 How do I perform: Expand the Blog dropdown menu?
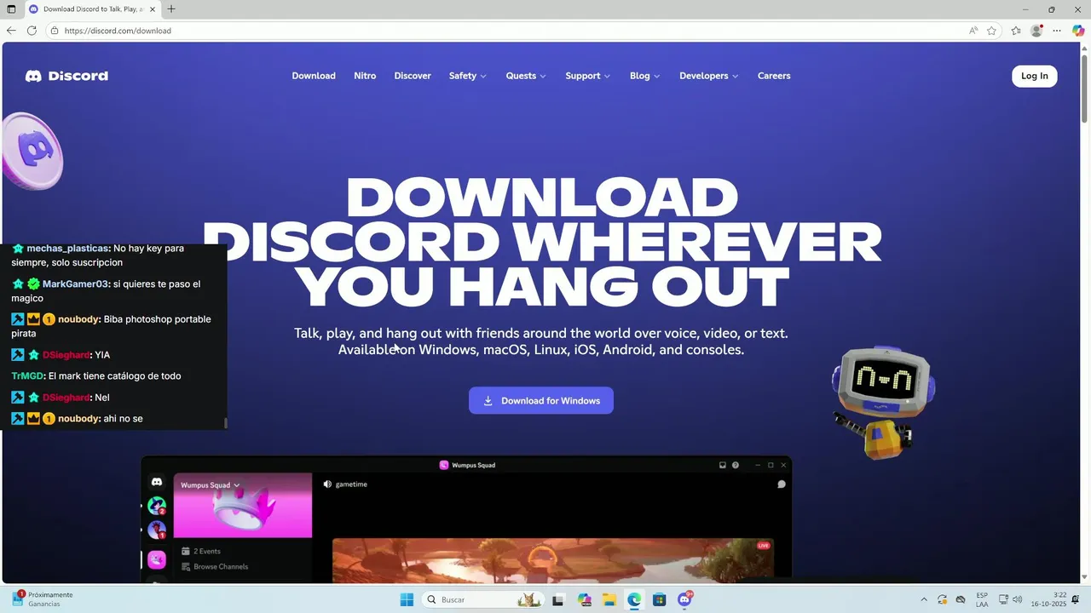(645, 76)
